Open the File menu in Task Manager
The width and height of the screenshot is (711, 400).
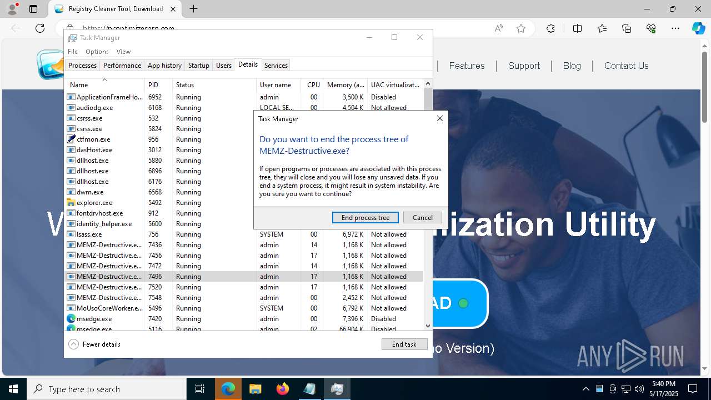73,52
